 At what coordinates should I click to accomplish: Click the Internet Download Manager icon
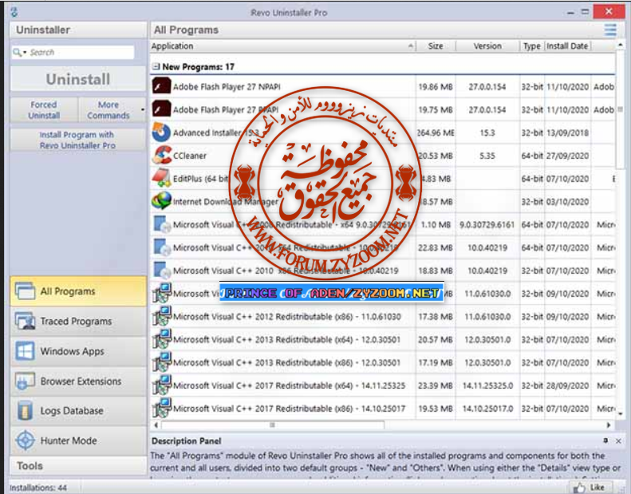tap(161, 201)
